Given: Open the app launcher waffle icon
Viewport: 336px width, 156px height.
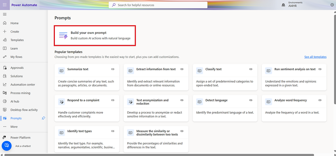Looking at the screenshot, I should point(4,5).
